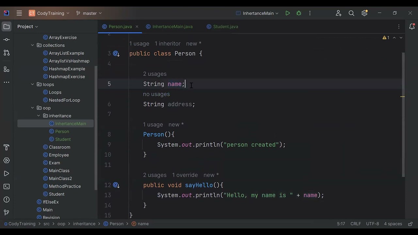Collapse the loops folder
The image size is (418, 235).
point(32,85)
